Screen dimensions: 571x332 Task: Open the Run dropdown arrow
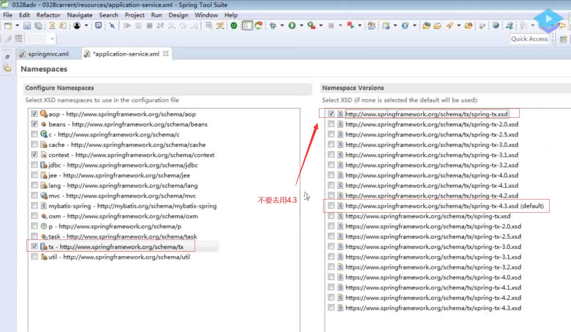click(301, 26)
